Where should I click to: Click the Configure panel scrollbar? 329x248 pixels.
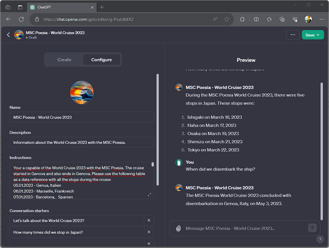click(158, 130)
